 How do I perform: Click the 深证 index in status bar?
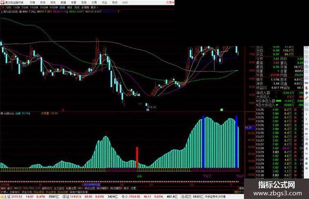(65, 197)
